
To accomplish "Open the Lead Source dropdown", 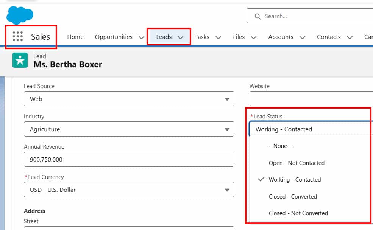I will (228, 99).
